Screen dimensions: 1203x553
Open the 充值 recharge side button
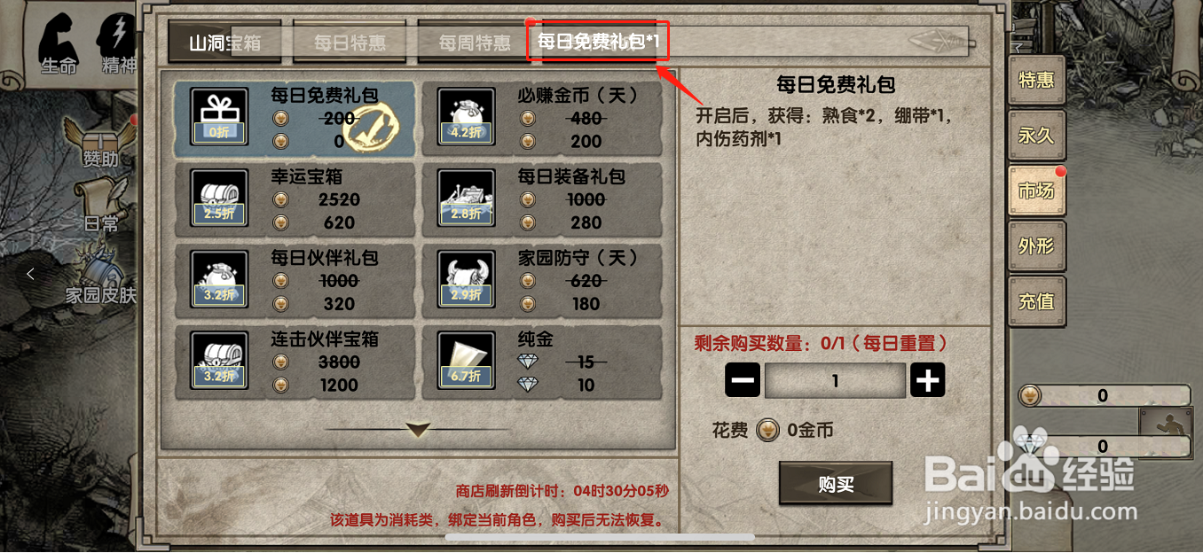(1036, 301)
